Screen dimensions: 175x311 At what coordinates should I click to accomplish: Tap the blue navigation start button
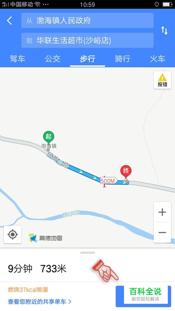143,296
